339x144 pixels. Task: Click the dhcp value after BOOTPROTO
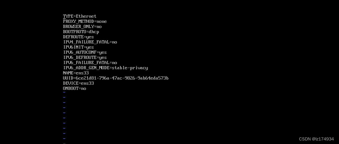[x=94, y=32]
